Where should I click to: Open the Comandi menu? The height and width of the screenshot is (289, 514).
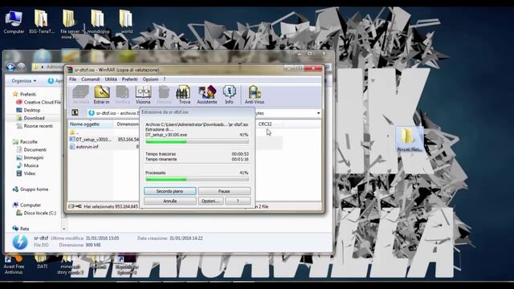click(x=91, y=79)
